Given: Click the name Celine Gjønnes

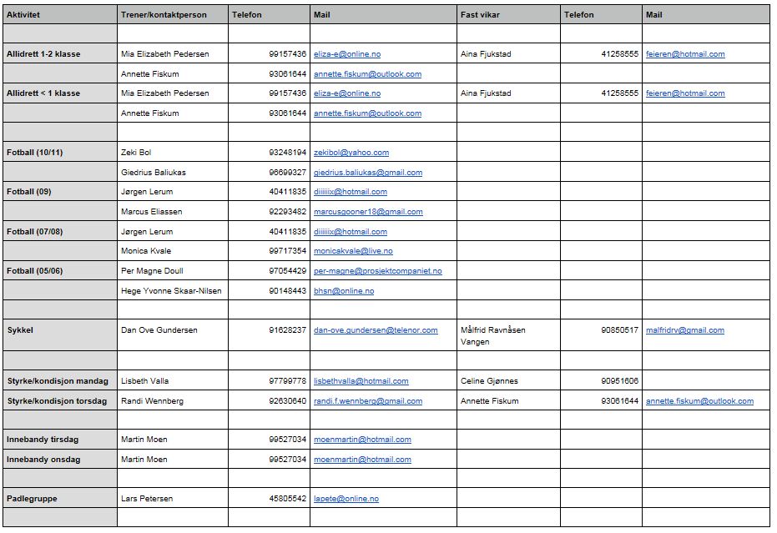Looking at the screenshot, I should (489, 381).
